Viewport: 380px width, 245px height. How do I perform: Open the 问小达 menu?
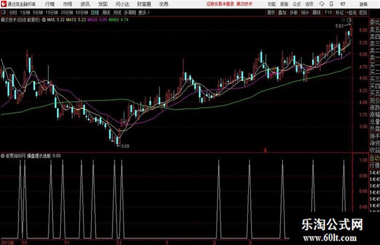(x=122, y=4)
